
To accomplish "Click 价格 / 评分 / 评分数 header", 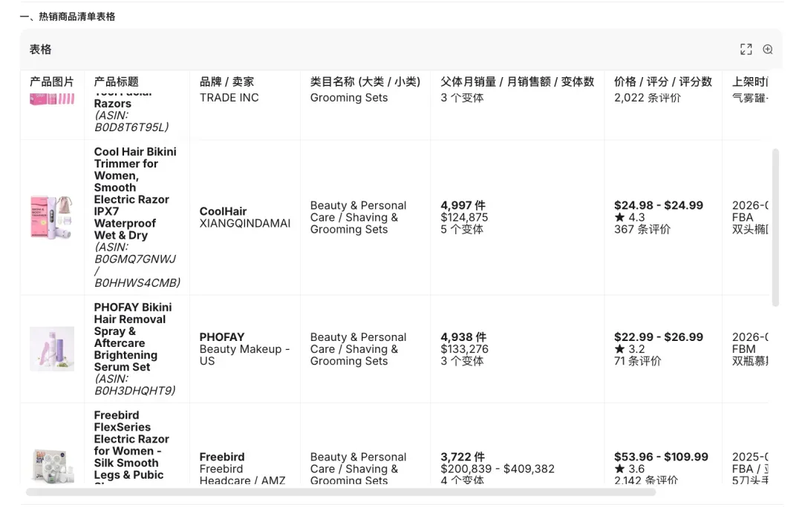I will point(663,82).
